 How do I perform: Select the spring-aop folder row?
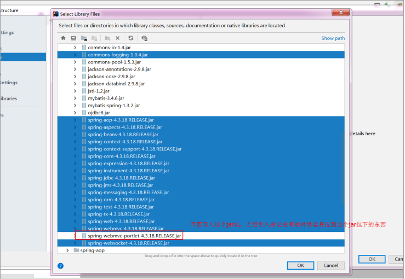pos(201,251)
